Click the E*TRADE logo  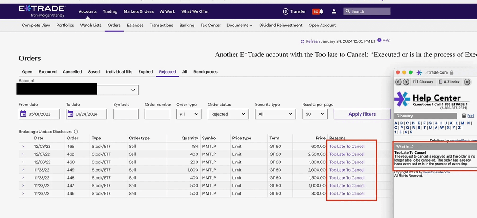point(42,11)
